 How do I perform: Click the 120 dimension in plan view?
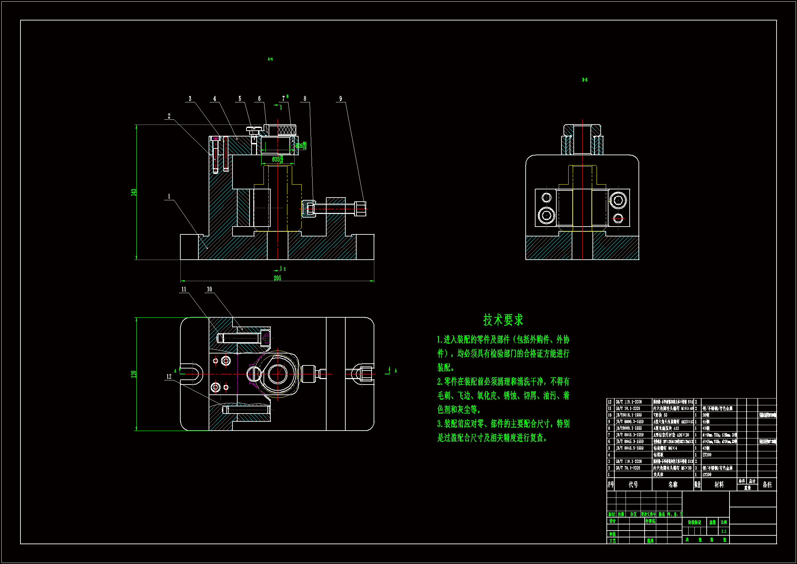coord(133,374)
